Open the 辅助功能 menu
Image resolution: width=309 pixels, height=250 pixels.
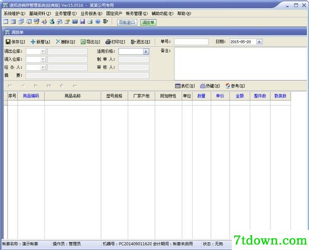pyautogui.click(x=162, y=13)
